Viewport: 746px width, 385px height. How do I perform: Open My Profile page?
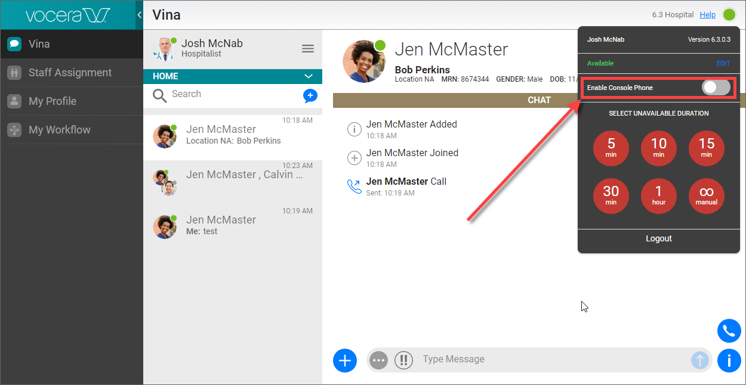tap(53, 101)
